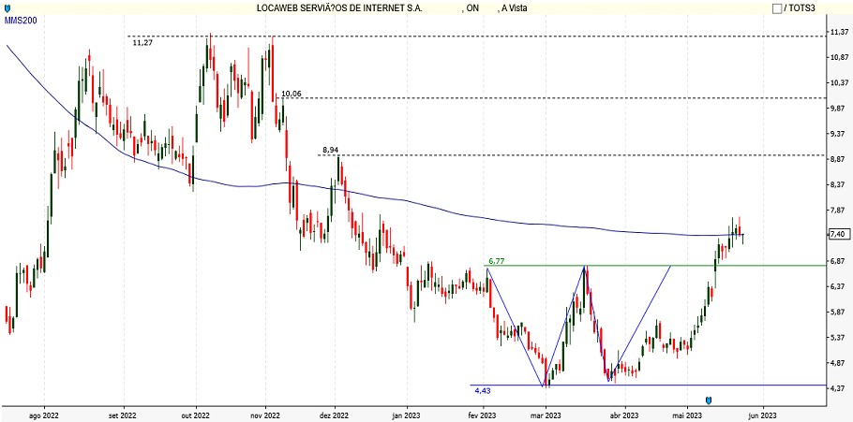
Task: Select the 11,27 resistance level label
Action: [x=143, y=43]
